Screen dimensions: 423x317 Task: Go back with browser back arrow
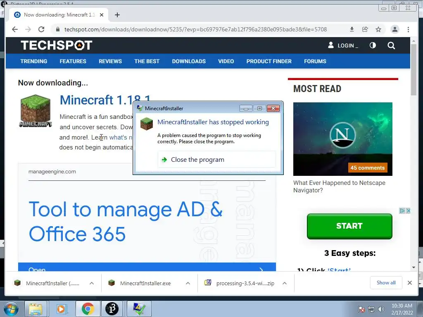click(15, 29)
